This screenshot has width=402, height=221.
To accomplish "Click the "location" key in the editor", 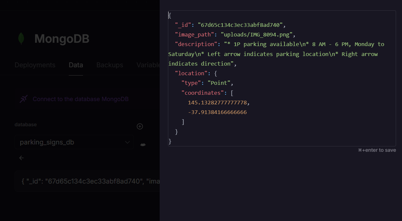I will tap(191, 73).
